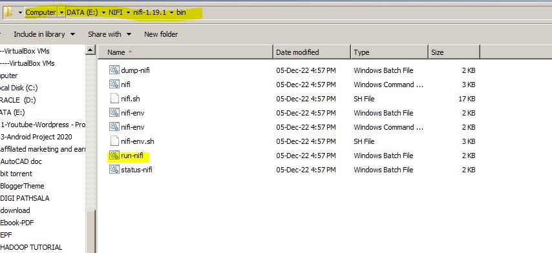Click the folder icon in address bar

click(8, 12)
